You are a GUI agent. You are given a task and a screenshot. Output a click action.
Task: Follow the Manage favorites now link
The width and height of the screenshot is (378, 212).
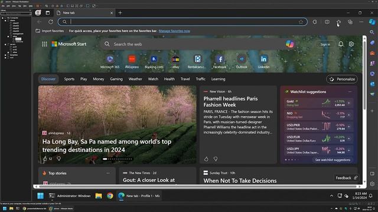(174, 31)
